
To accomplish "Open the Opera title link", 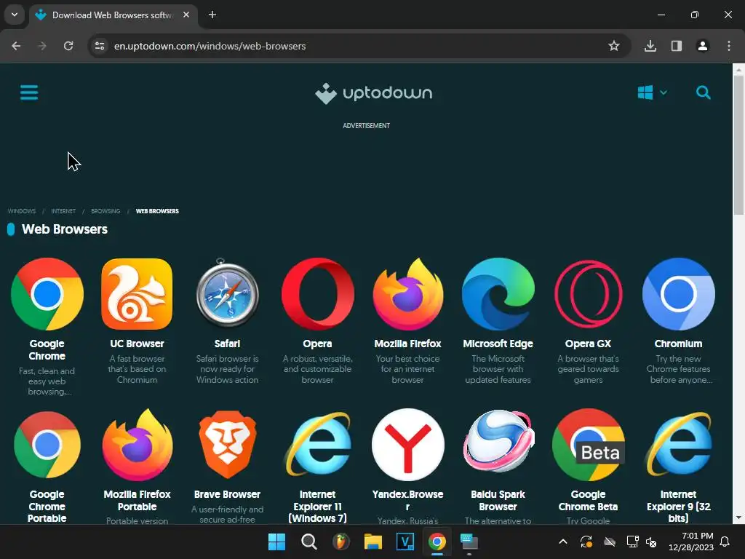I will (317, 344).
